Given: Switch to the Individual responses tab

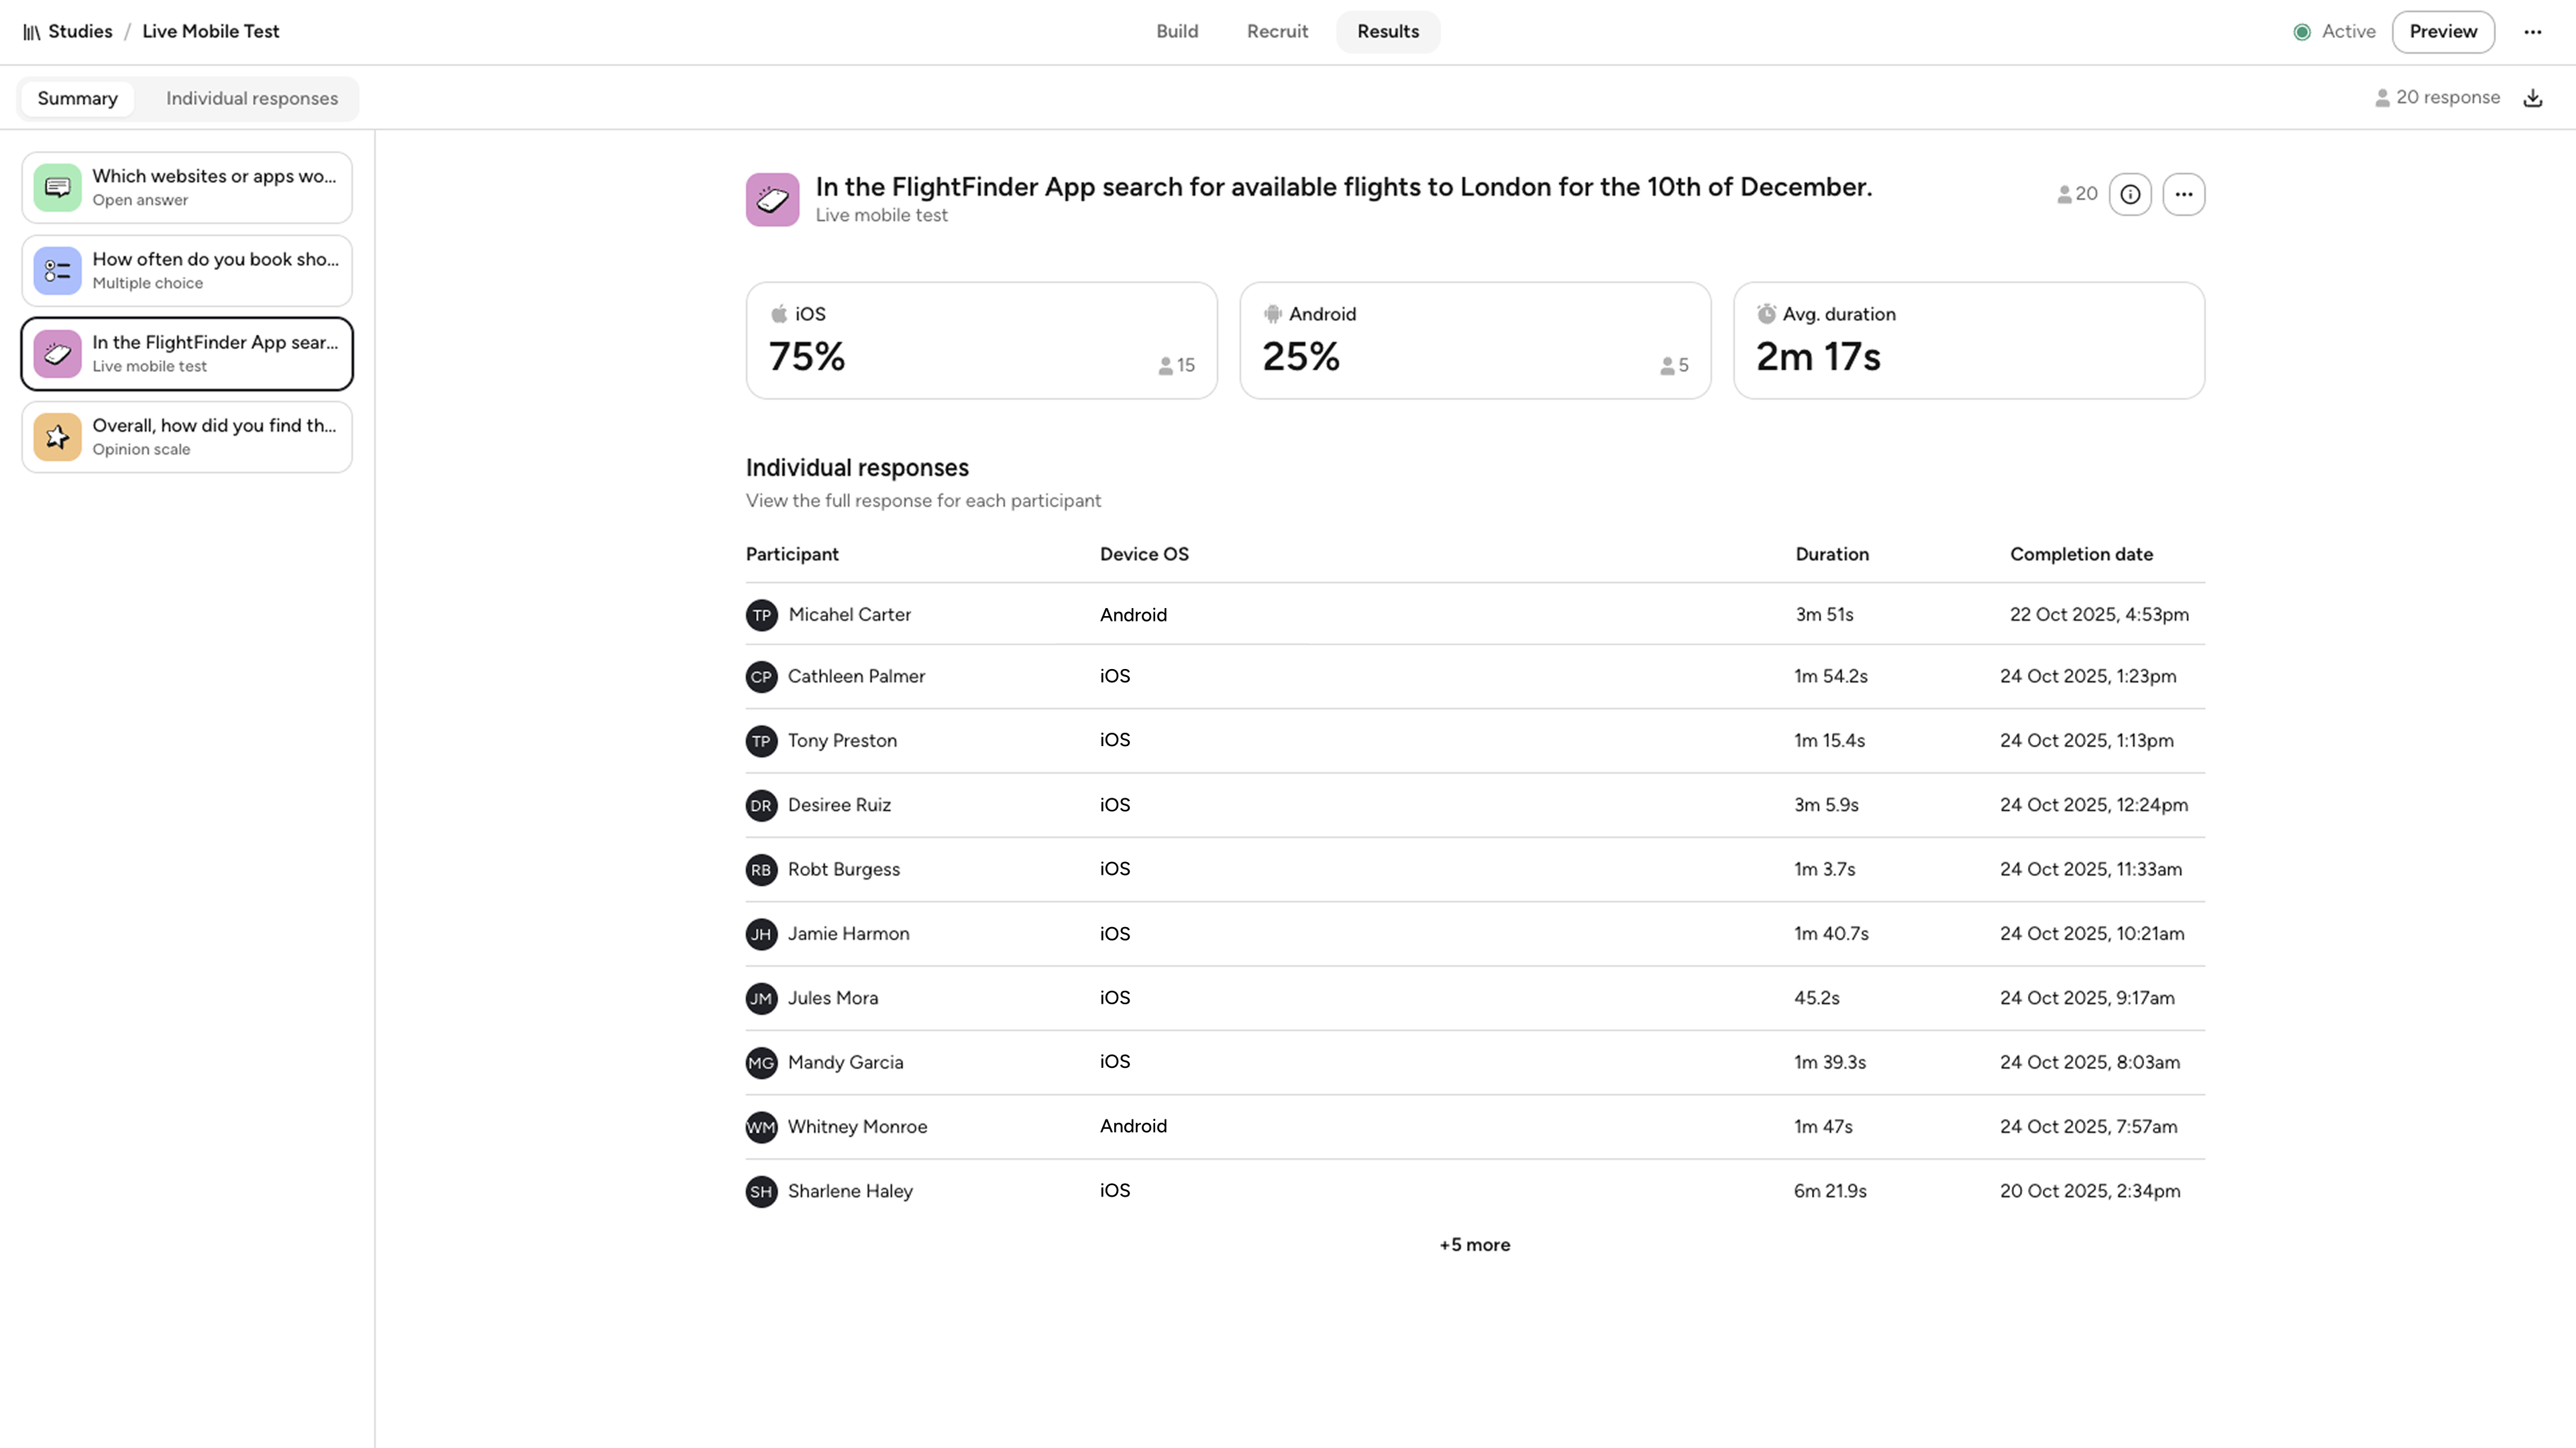Looking at the screenshot, I should (252, 98).
